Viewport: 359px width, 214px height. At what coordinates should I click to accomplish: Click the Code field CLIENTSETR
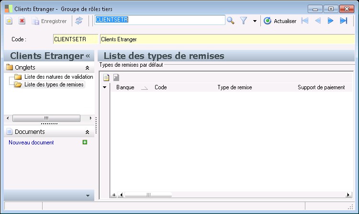point(76,39)
